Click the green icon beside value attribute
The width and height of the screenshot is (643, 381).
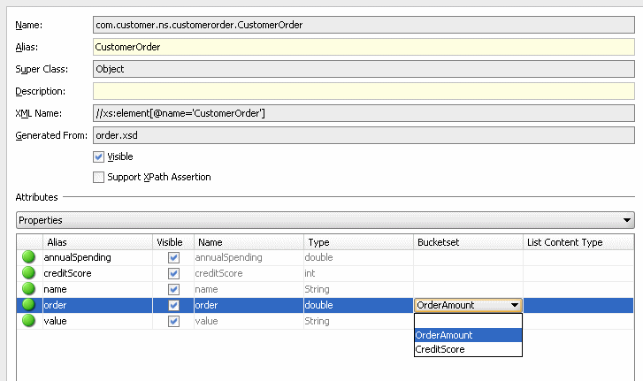click(x=29, y=321)
